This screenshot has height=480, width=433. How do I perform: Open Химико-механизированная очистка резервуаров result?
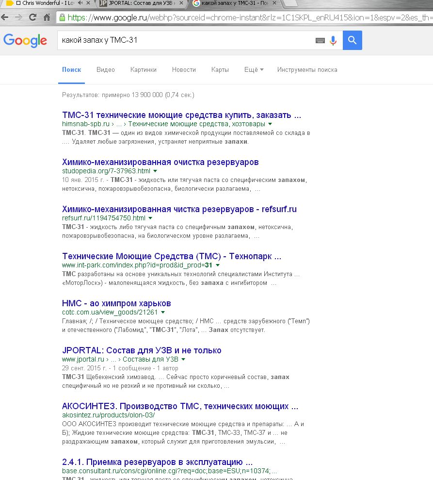coord(160,162)
